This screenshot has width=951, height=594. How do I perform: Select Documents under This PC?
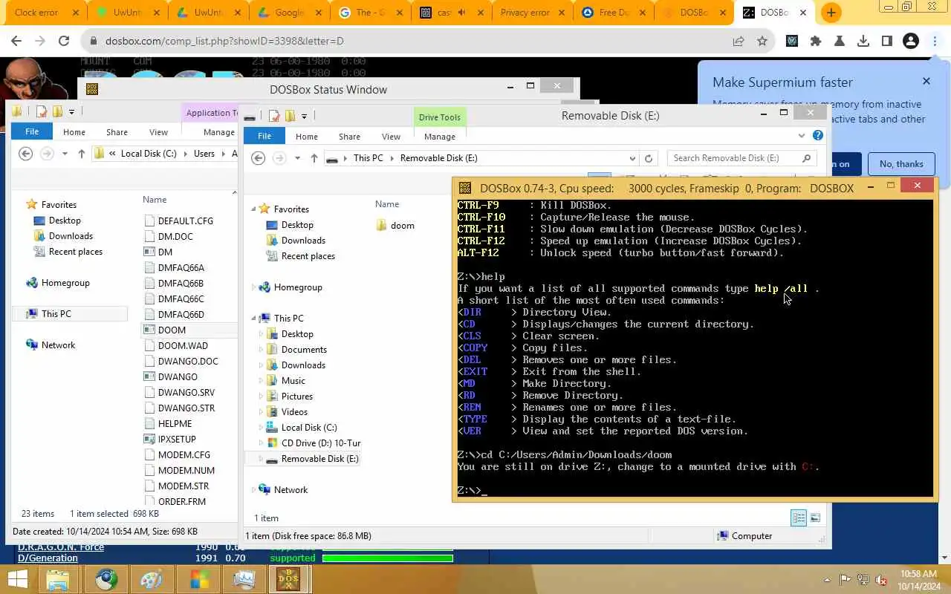pyautogui.click(x=303, y=350)
